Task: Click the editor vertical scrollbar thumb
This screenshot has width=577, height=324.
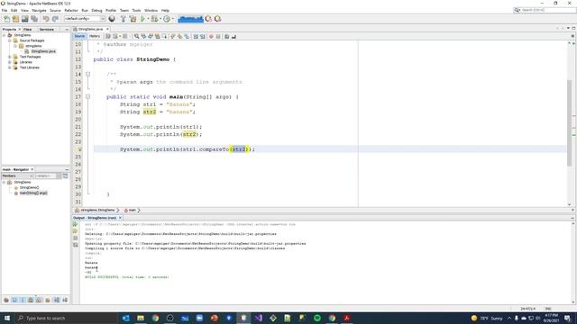Action: point(569,122)
